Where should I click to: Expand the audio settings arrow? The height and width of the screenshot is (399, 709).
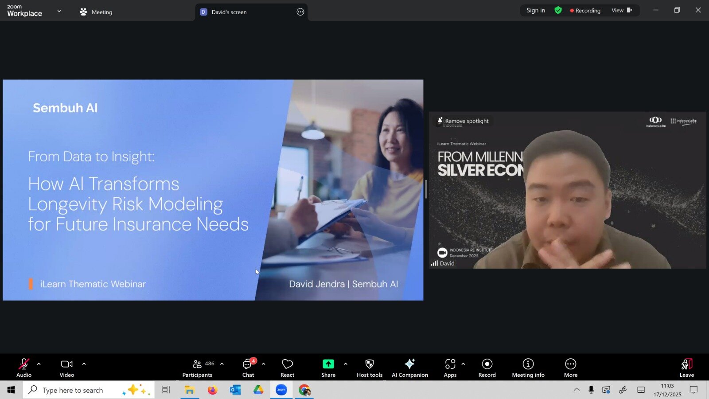[x=39, y=364]
